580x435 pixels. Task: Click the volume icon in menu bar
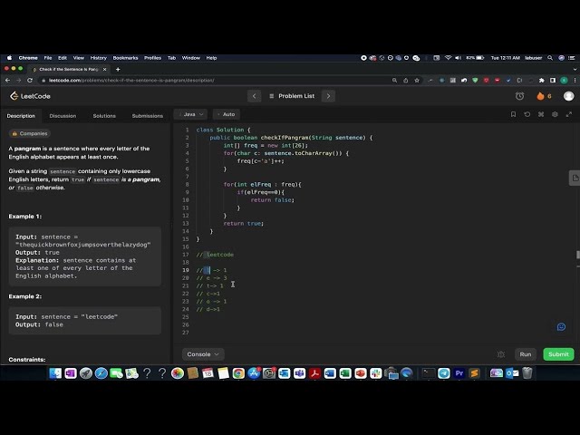(458, 58)
